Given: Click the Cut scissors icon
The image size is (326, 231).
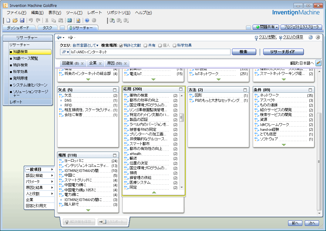Looking at the screenshot, I should [47, 20].
